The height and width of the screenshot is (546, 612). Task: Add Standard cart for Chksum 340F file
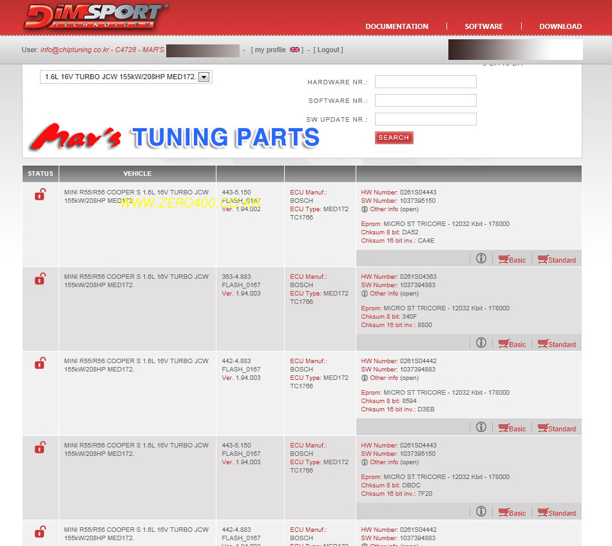[x=557, y=344]
